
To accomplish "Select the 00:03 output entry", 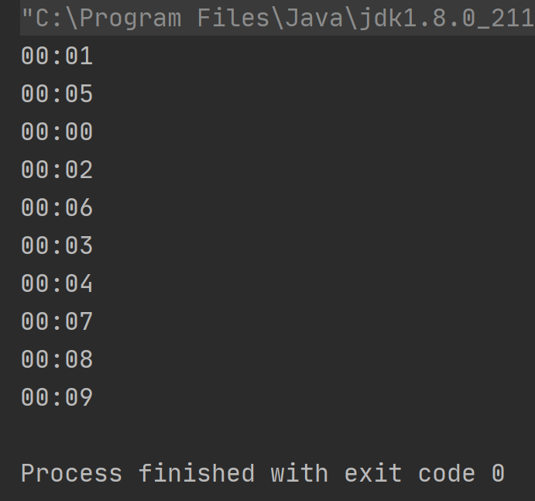I will pos(57,245).
